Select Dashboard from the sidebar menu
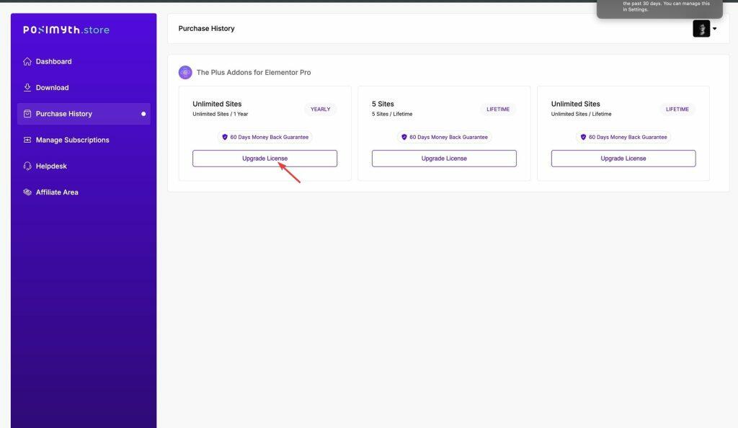 point(53,61)
